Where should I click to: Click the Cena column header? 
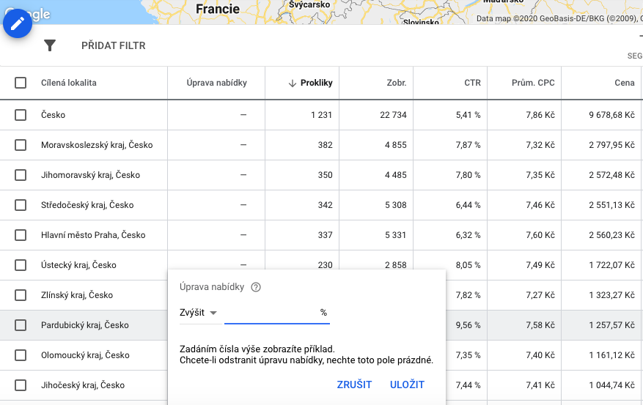coord(624,83)
